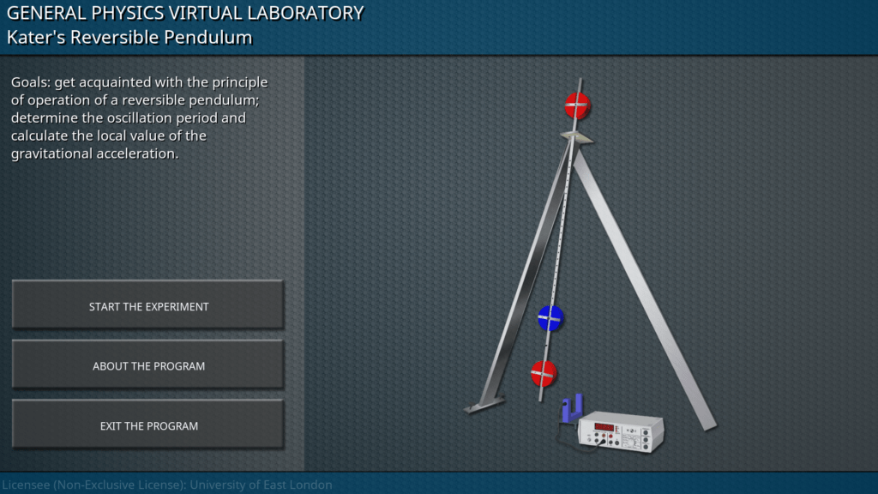Select the blue sliding mass on the rod
The height and width of the screenshot is (494, 878).
[x=550, y=318]
